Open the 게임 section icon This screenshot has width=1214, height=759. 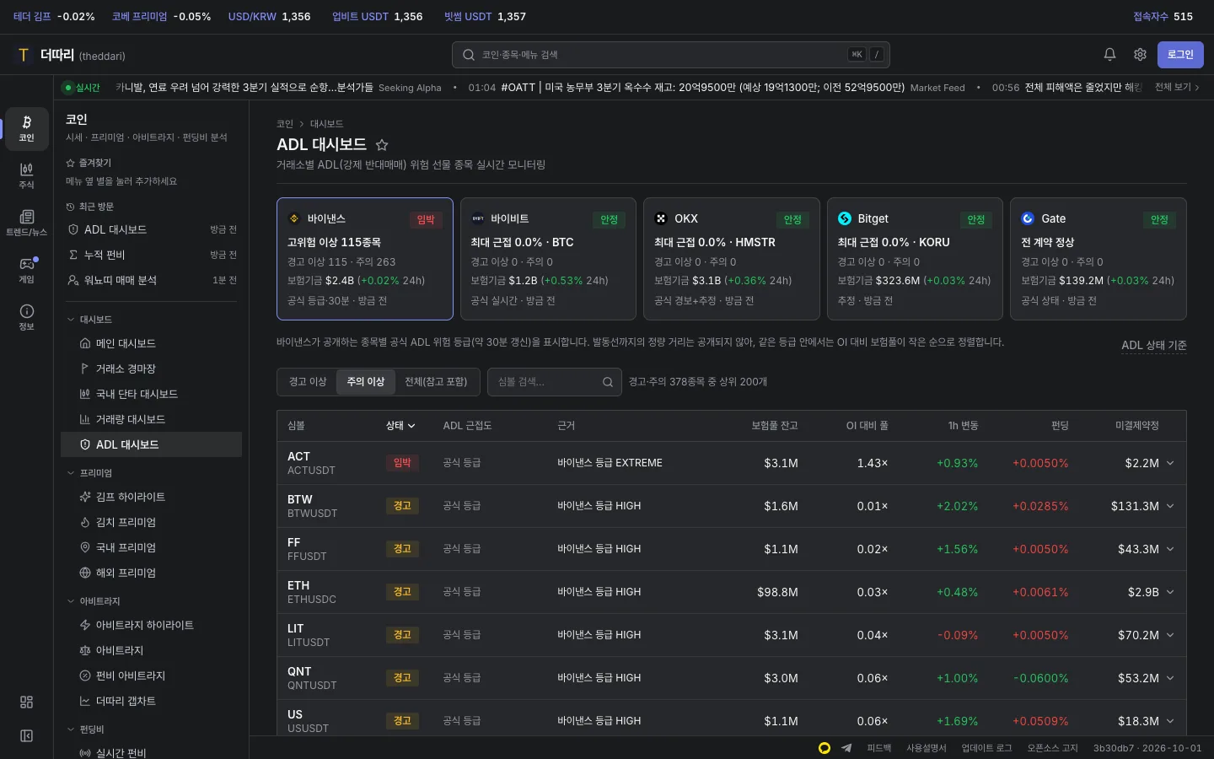click(27, 271)
